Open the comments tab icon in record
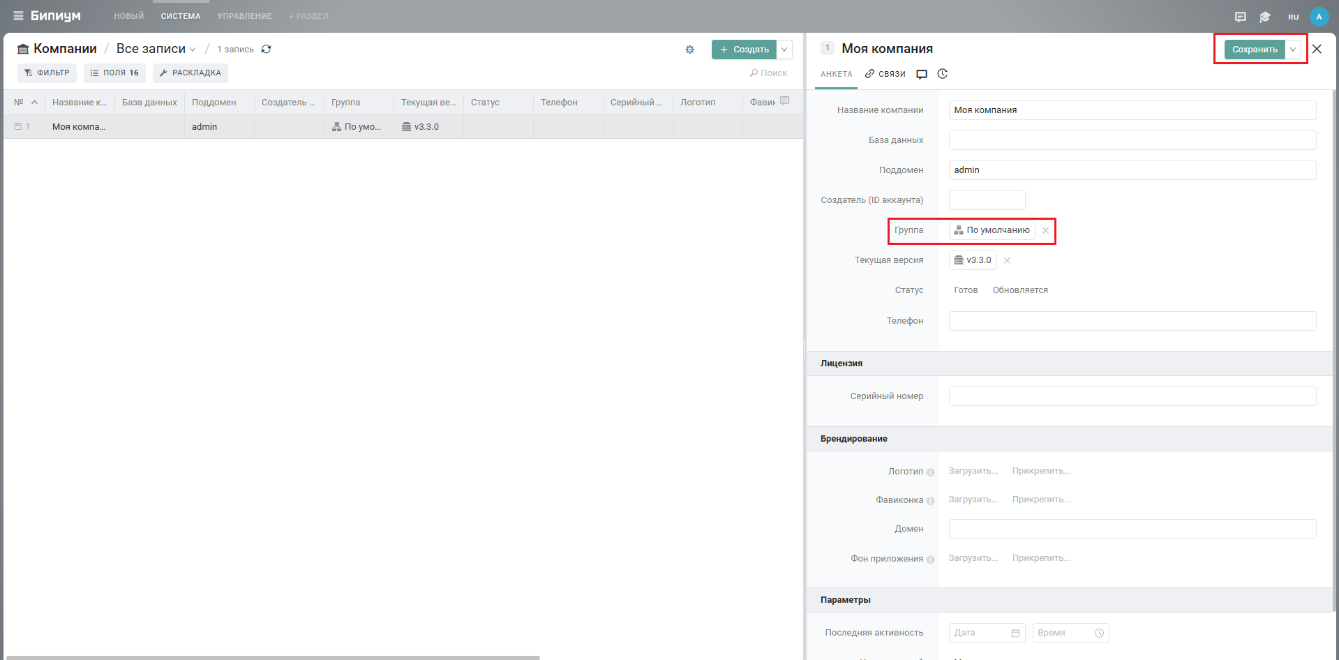The height and width of the screenshot is (660, 1339). click(922, 74)
